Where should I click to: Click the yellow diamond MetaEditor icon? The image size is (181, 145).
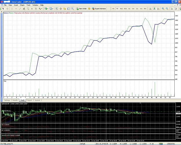point(89,9)
